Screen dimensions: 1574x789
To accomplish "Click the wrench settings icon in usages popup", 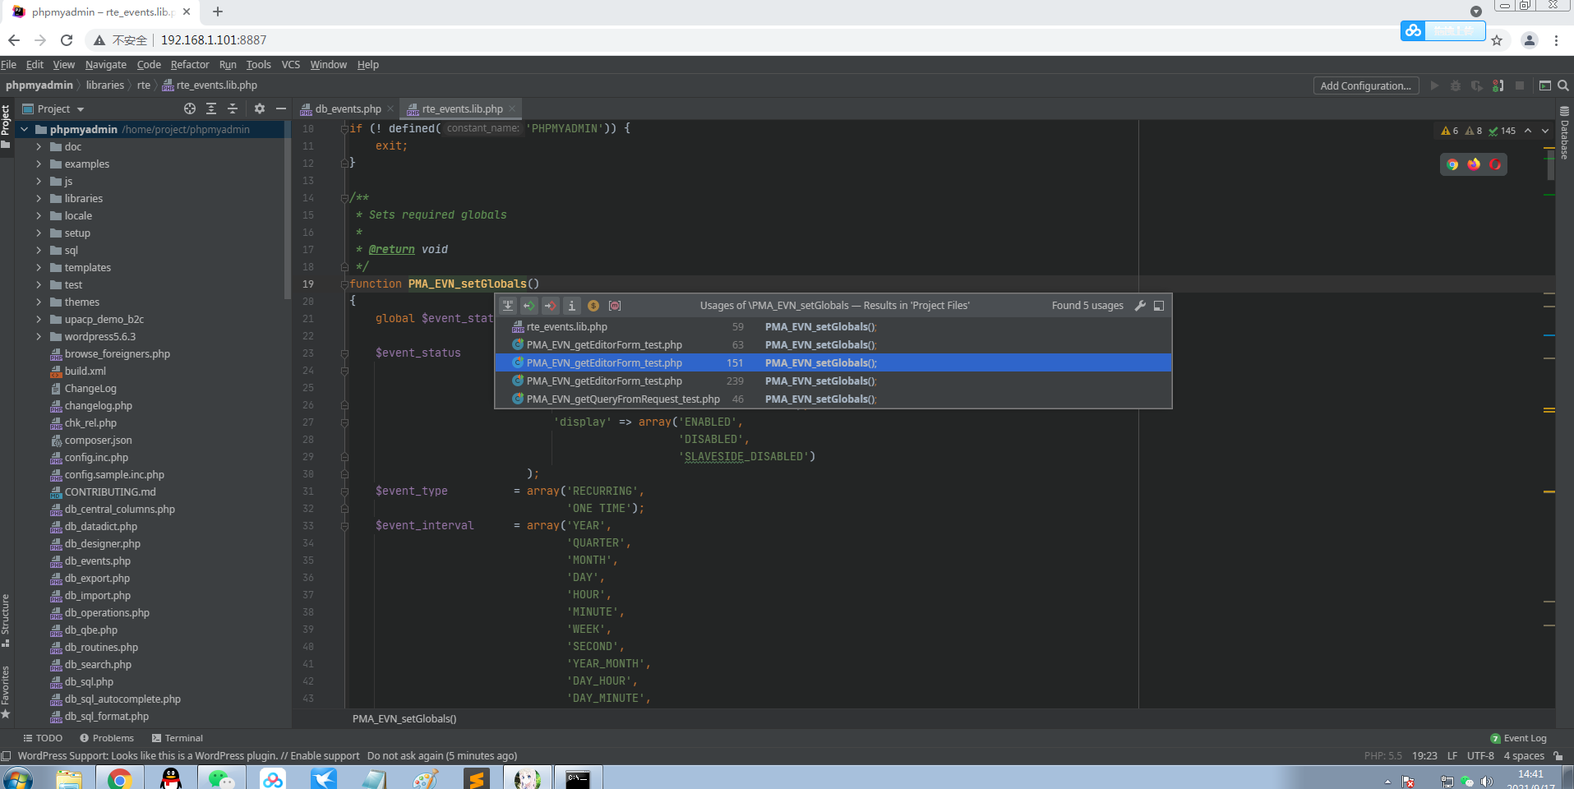I will click(1140, 306).
